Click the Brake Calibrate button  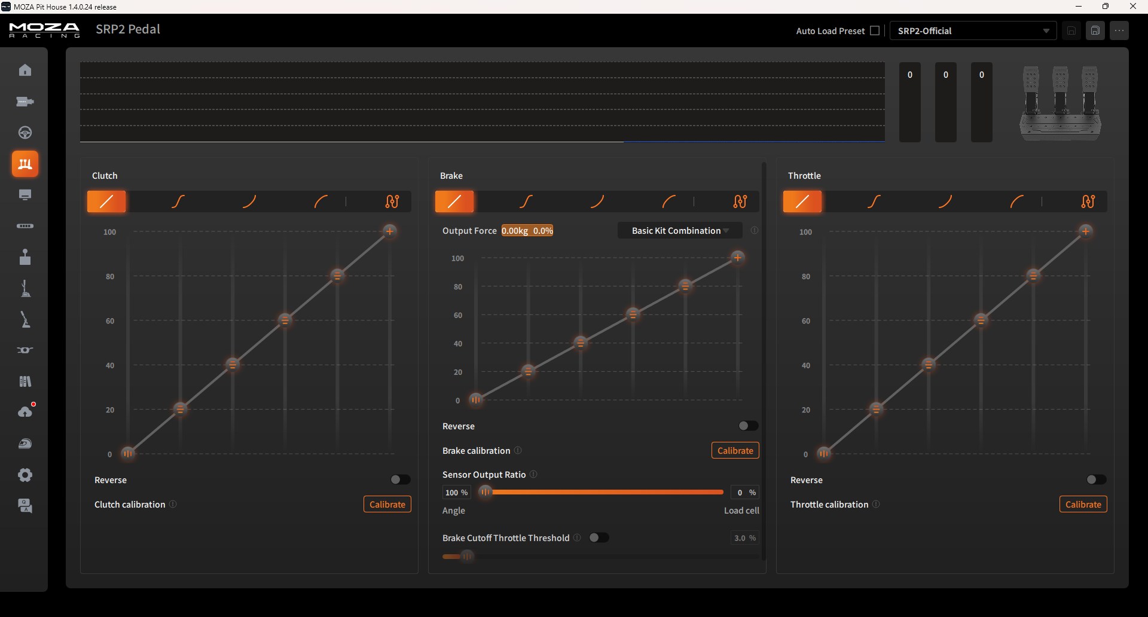[x=735, y=450]
